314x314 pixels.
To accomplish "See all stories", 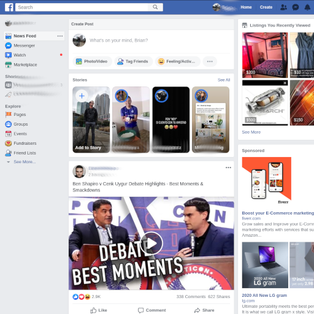I will point(224,80).
